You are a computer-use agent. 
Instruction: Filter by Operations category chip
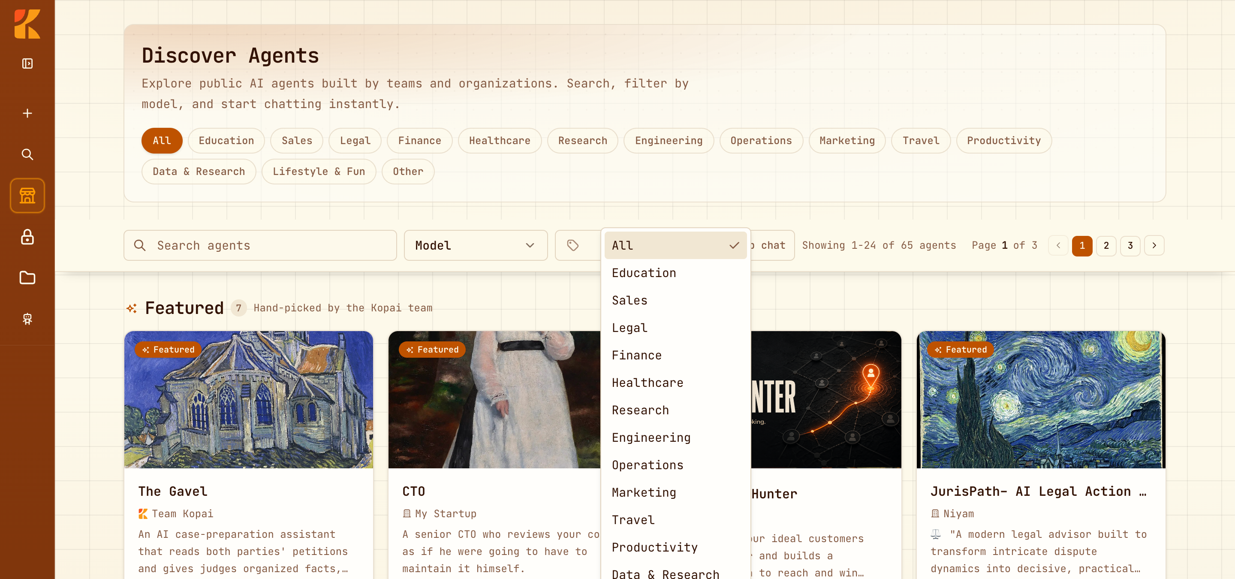coord(761,140)
